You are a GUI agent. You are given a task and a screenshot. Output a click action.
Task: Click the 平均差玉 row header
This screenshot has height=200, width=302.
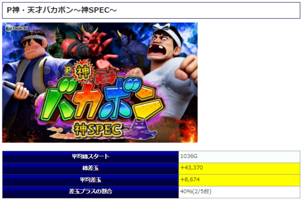(x=90, y=180)
